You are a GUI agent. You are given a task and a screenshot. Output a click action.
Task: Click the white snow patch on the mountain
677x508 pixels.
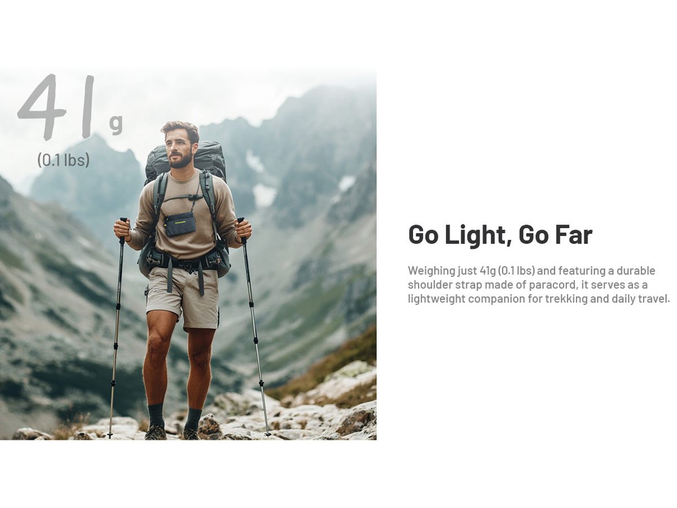[264, 195]
